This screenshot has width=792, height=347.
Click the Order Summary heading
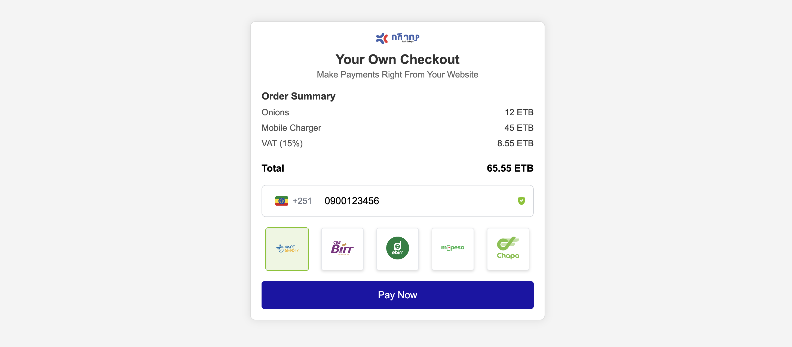pyautogui.click(x=298, y=96)
